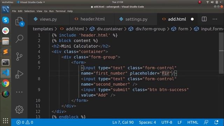Open the Help menu

(x=70, y=11)
